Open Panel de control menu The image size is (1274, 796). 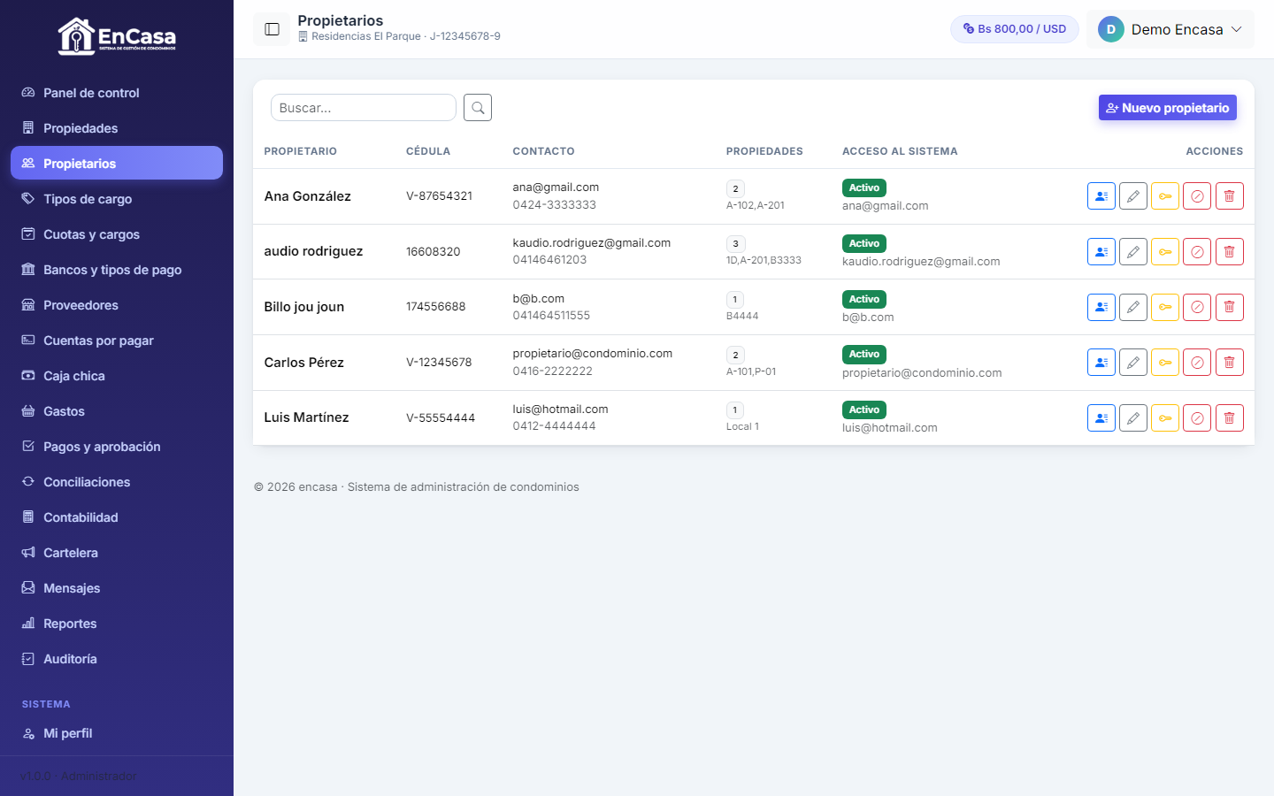[x=117, y=93]
